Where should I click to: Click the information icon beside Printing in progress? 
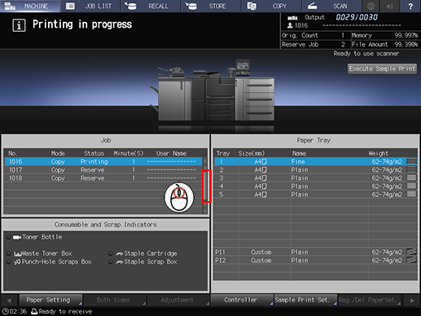coord(19,25)
